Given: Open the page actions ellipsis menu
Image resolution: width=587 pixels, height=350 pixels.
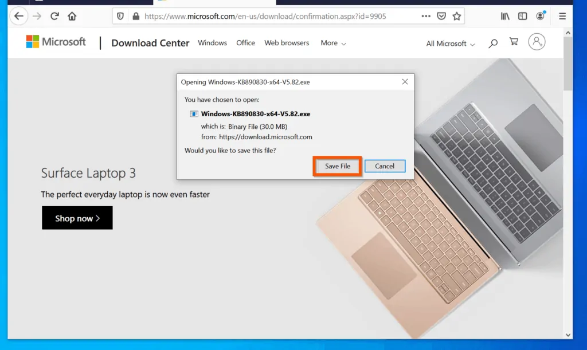Looking at the screenshot, I should click(x=426, y=17).
